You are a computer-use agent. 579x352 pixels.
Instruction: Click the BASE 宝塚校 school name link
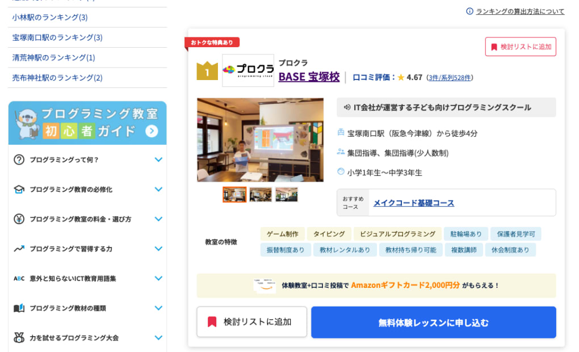pos(309,77)
